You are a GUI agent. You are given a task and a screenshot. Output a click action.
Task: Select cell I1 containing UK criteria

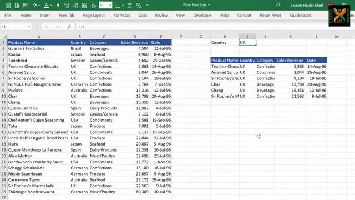click(247, 42)
